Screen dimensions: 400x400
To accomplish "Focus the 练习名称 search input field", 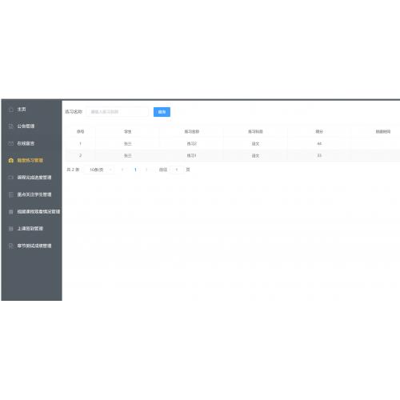I will (x=118, y=112).
